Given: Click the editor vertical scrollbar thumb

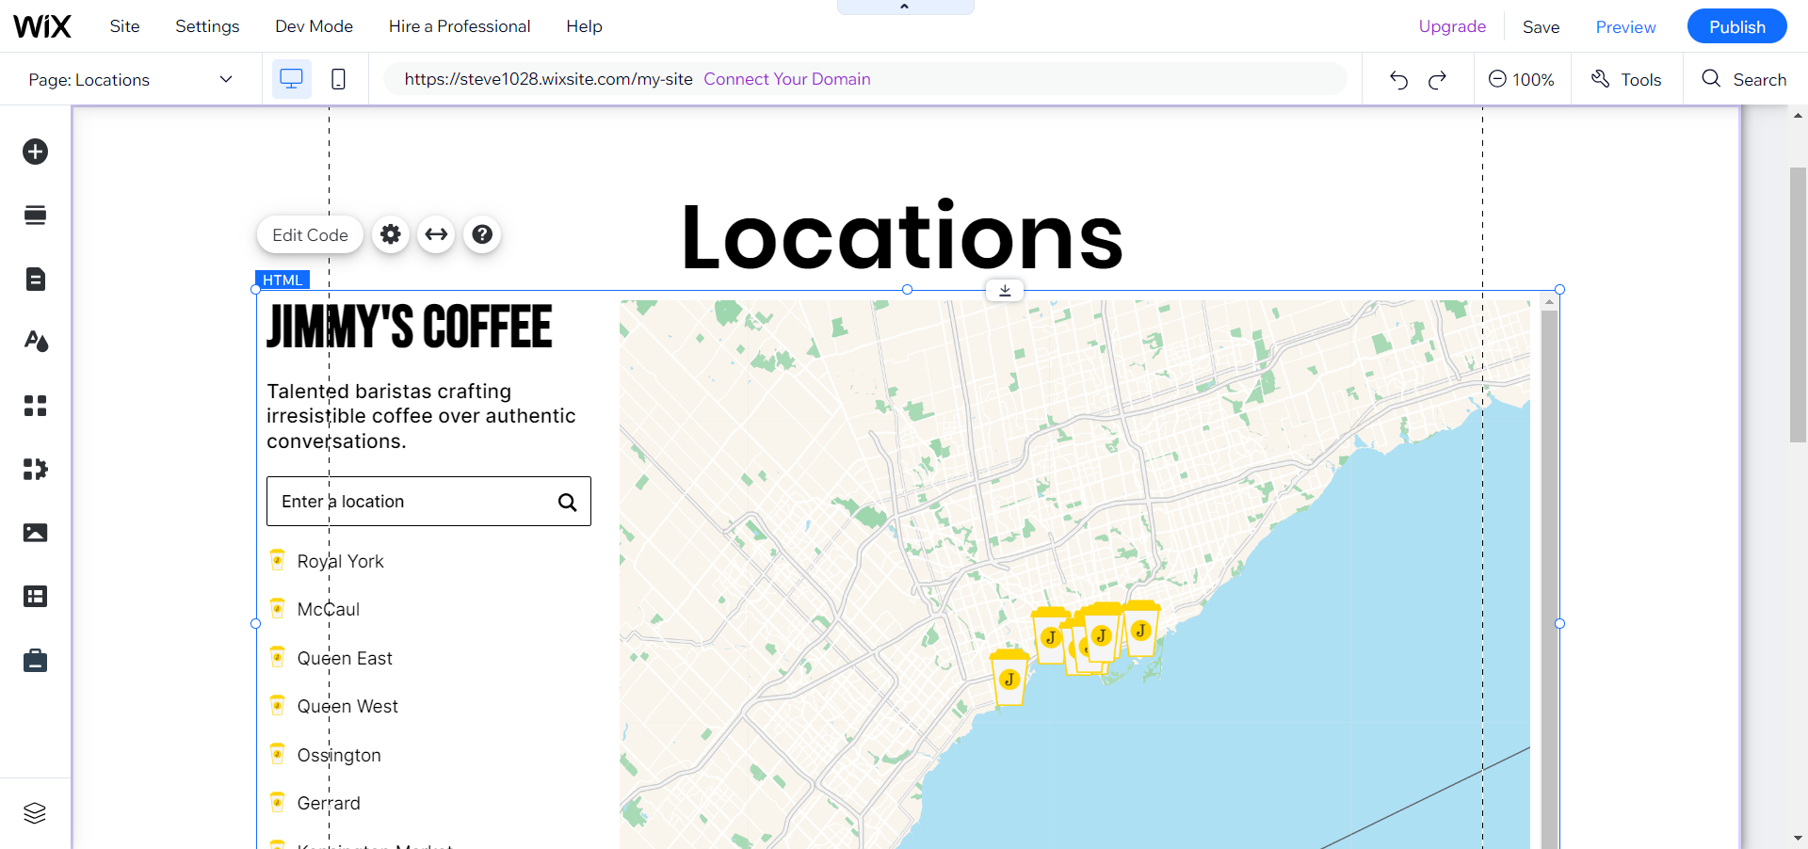Looking at the screenshot, I should pos(1798,305).
